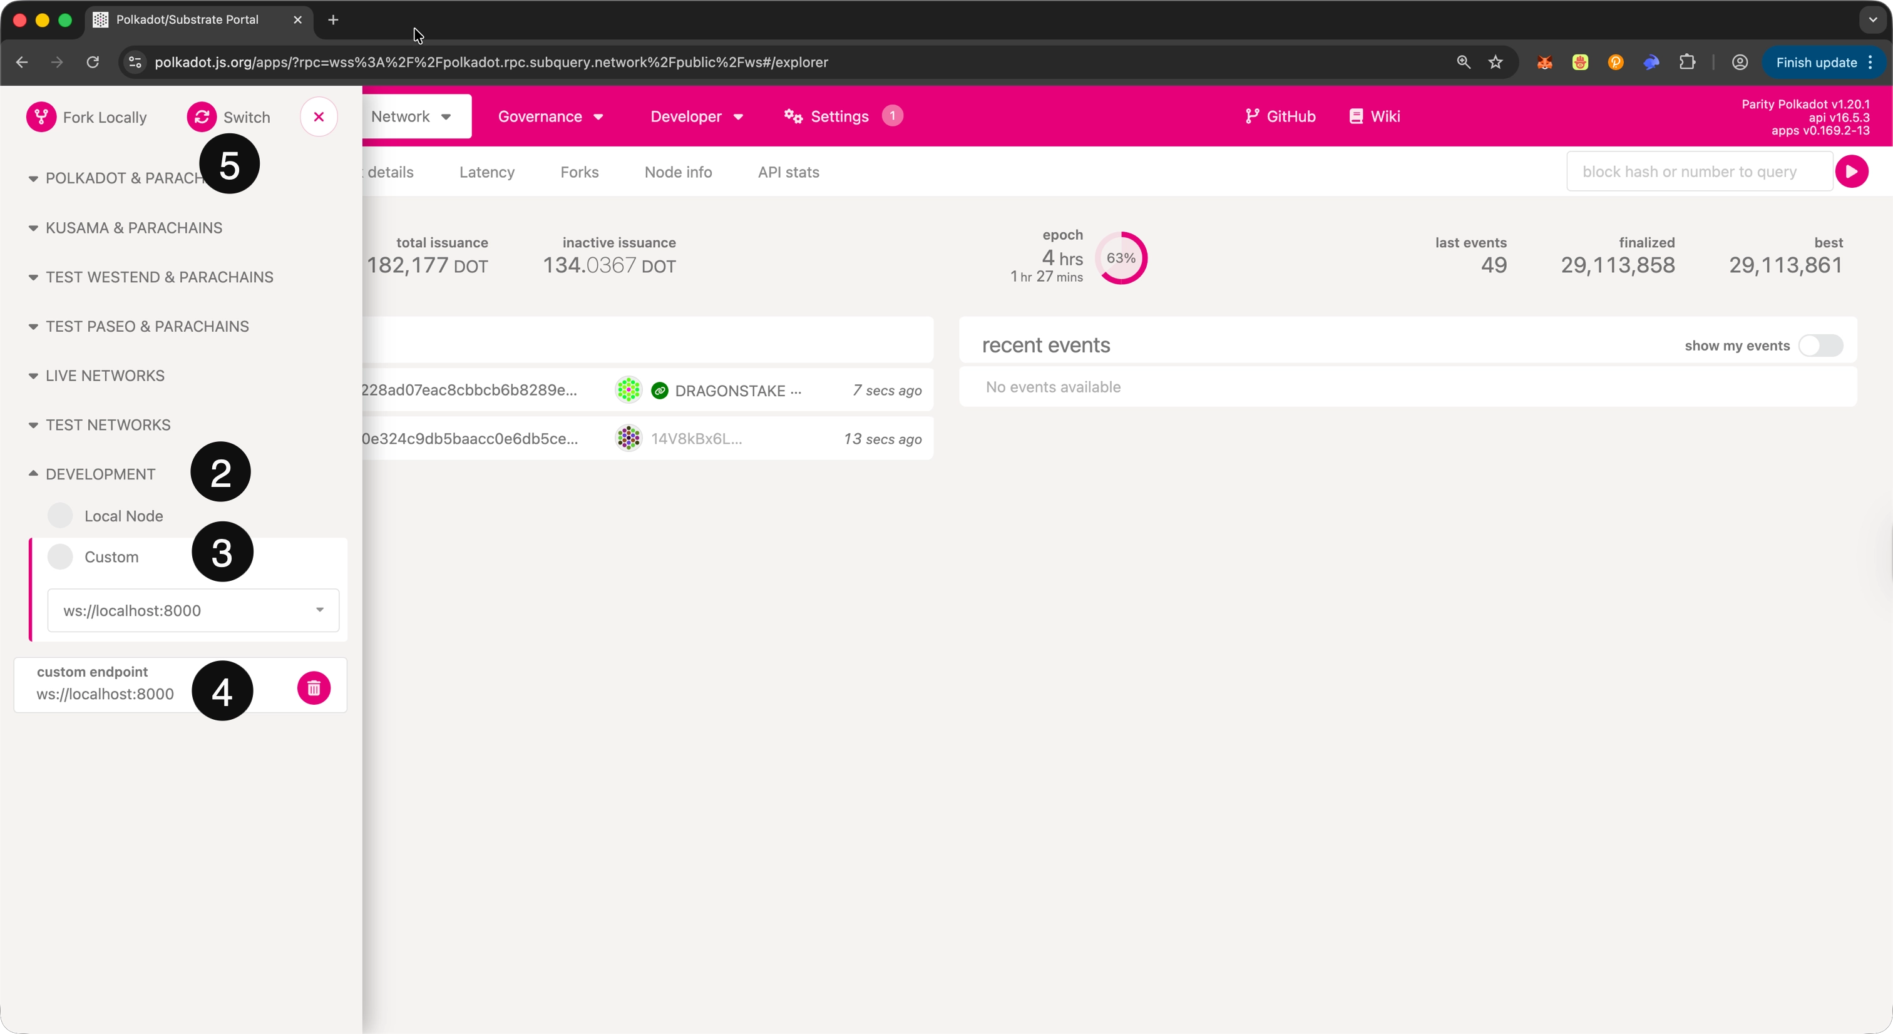This screenshot has height=1034, width=1893.
Task: Collapse the Development section
Action: [100, 474]
